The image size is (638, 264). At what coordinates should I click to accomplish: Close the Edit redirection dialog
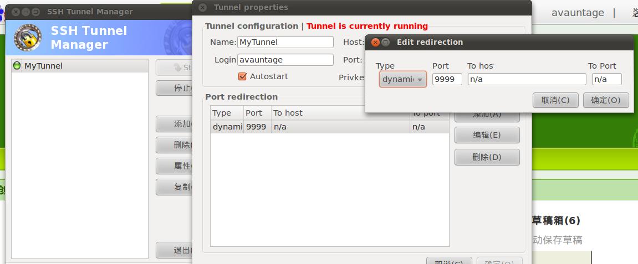(x=376, y=42)
